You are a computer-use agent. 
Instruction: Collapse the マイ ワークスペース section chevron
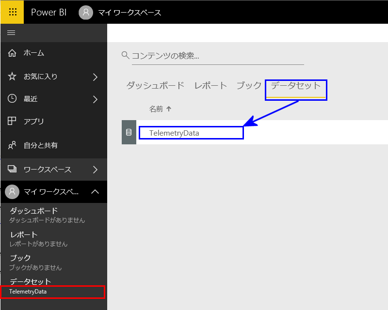(95, 192)
